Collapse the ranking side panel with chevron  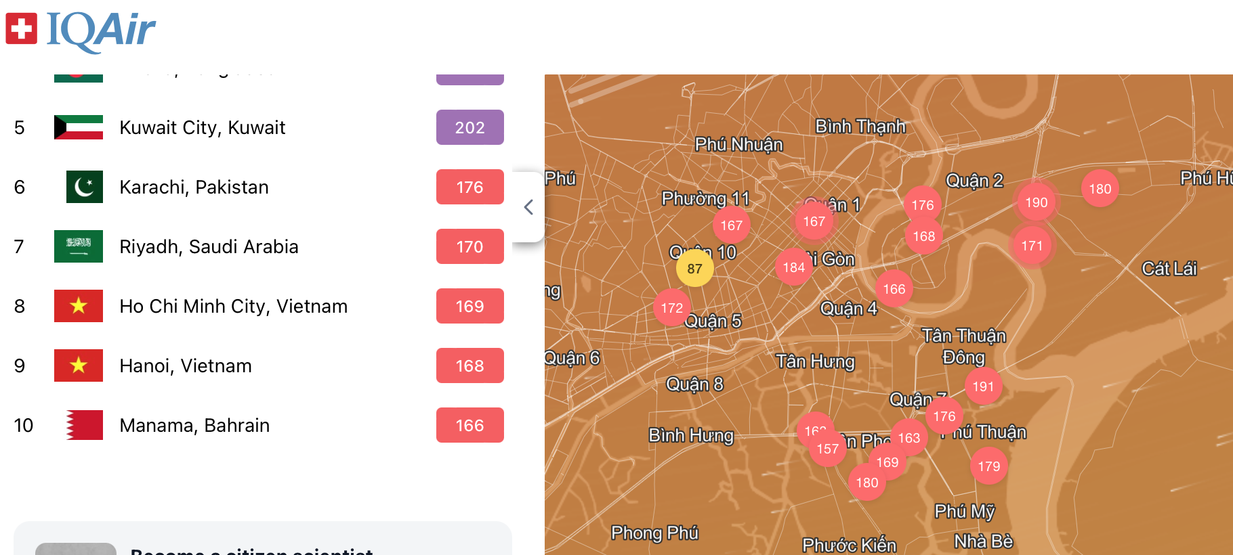click(529, 207)
